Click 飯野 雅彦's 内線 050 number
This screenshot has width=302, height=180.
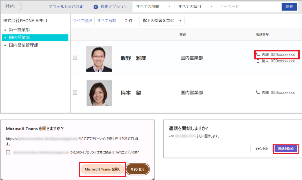click(283, 55)
